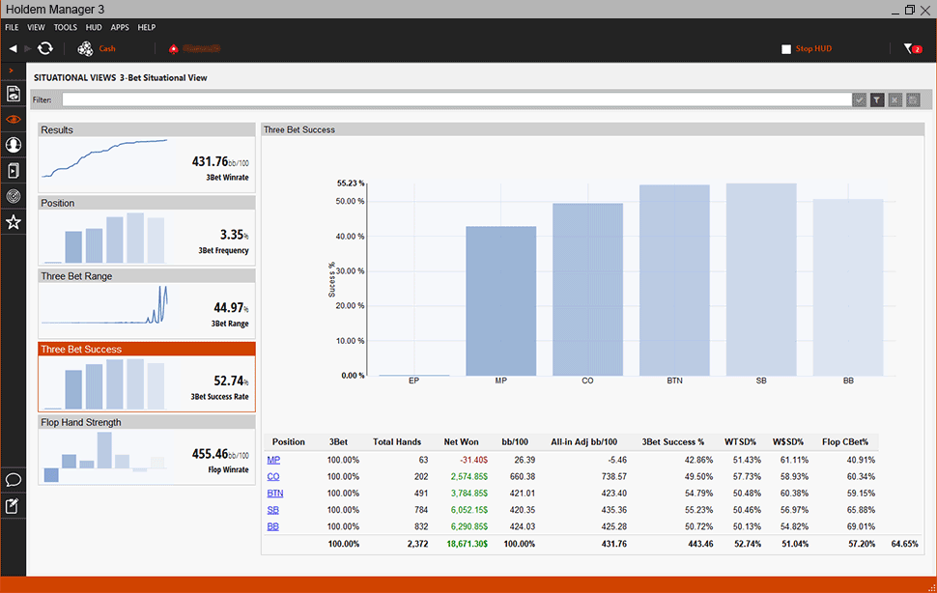The height and width of the screenshot is (593, 937).
Task: Click the refresh icon in the top toolbar
Action: pos(45,48)
